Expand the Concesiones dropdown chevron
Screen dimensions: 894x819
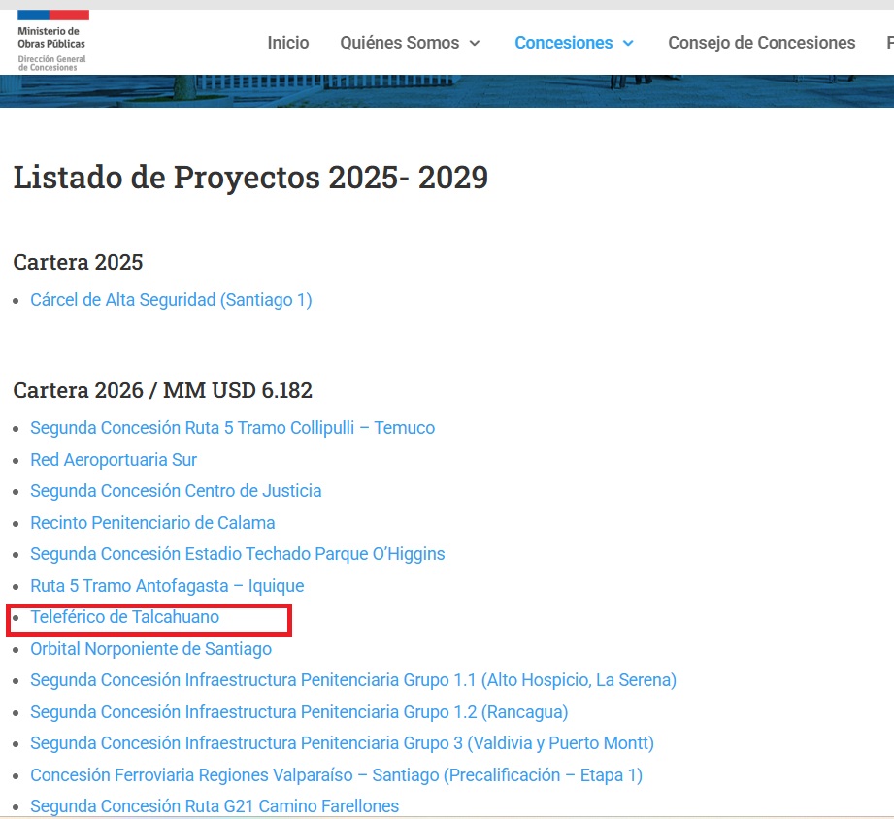coord(628,44)
